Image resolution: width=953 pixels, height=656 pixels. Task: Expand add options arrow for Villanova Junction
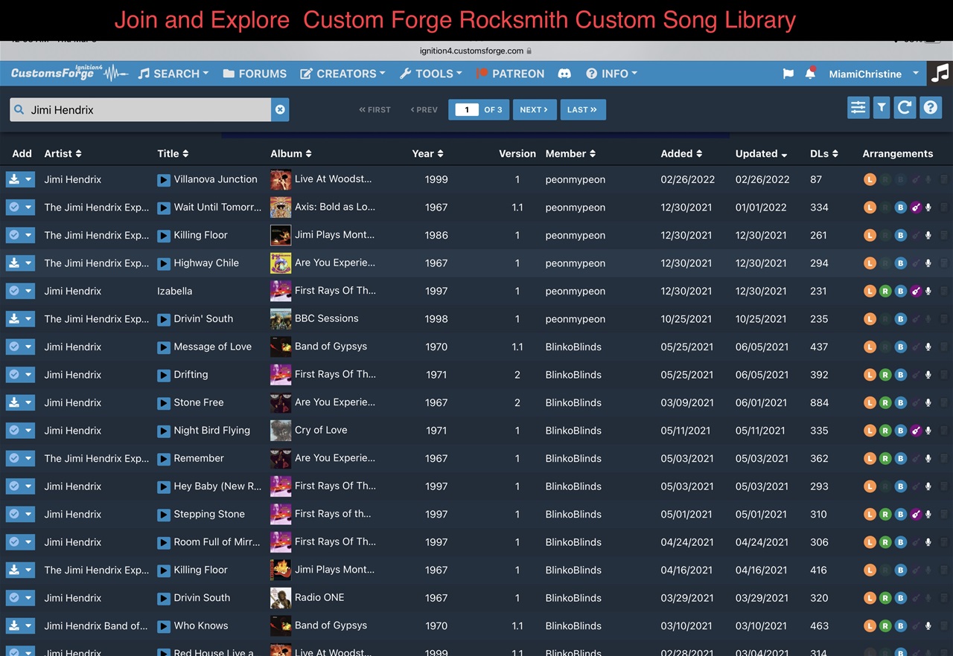pyautogui.click(x=28, y=179)
